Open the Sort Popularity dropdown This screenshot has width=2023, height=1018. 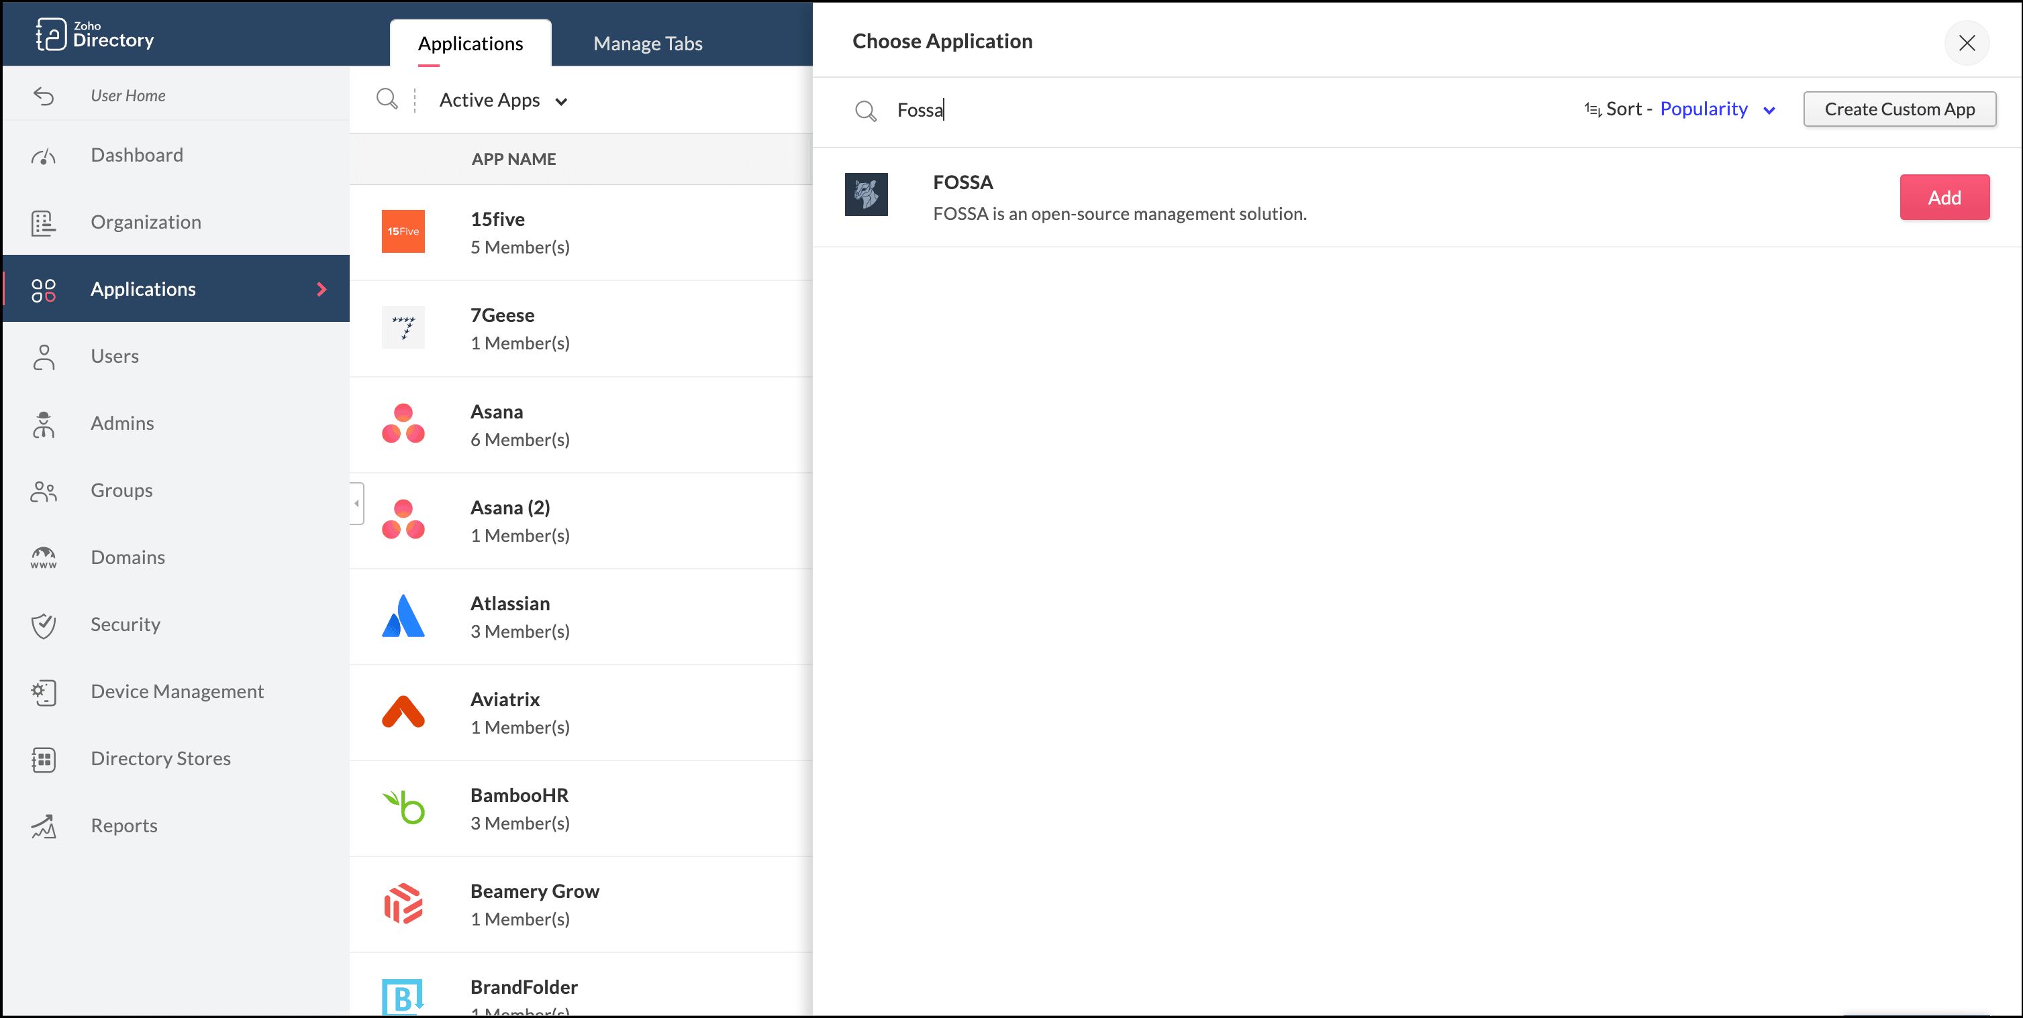point(1718,109)
